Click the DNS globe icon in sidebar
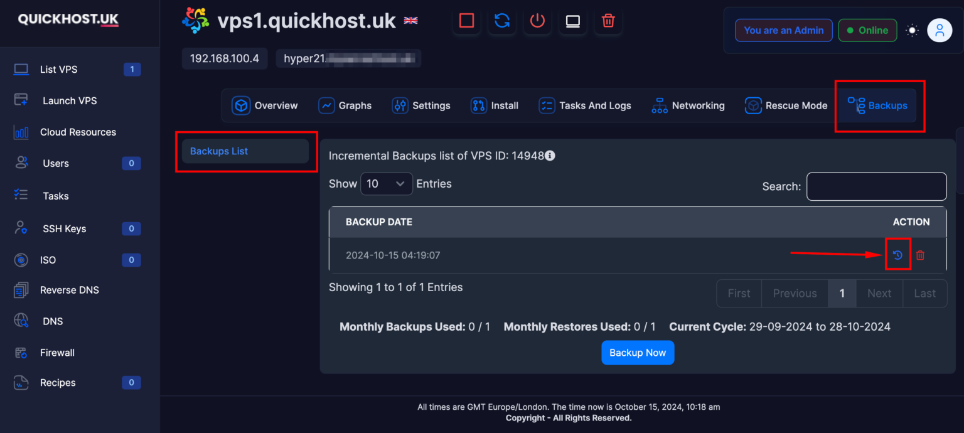 pos(21,321)
